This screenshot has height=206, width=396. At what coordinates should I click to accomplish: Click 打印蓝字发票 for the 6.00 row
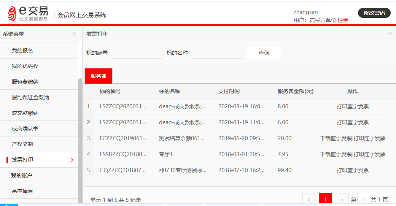[353, 122]
